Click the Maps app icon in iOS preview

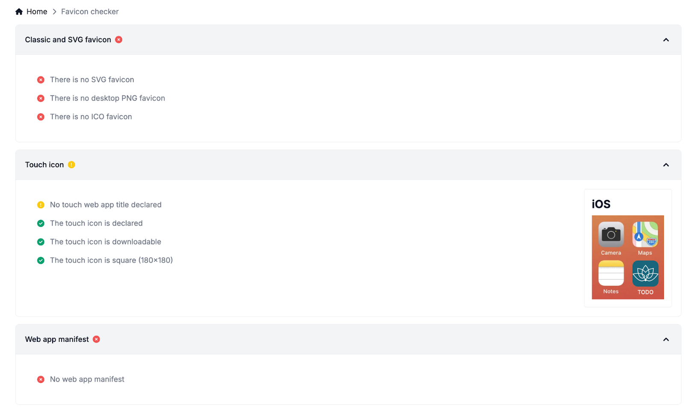tap(645, 234)
